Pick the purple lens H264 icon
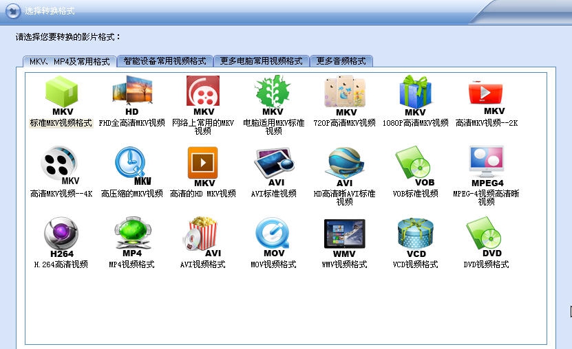Screen dimensions: 572x349 pyautogui.click(x=61, y=237)
